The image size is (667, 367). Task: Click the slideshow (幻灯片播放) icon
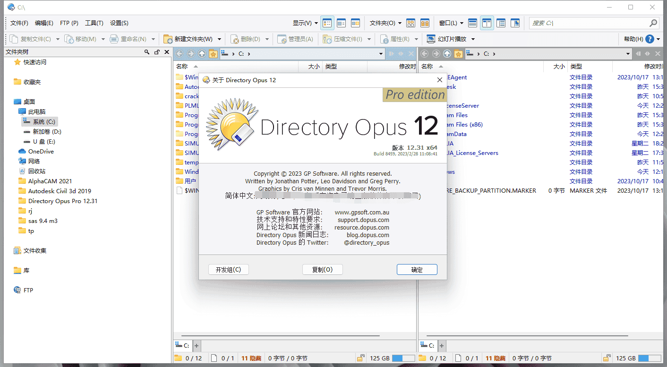(431, 39)
